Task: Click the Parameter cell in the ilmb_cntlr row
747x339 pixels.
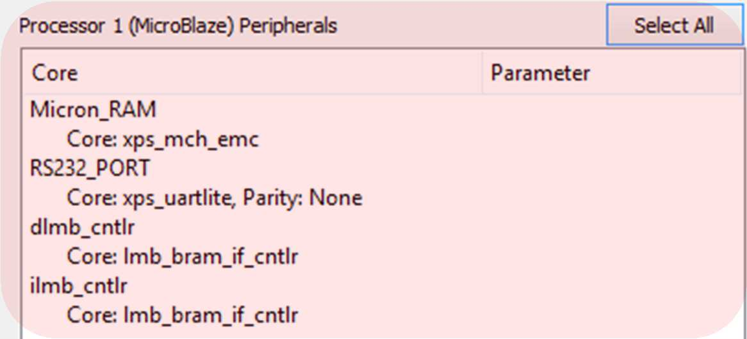Action: point(612,286)
